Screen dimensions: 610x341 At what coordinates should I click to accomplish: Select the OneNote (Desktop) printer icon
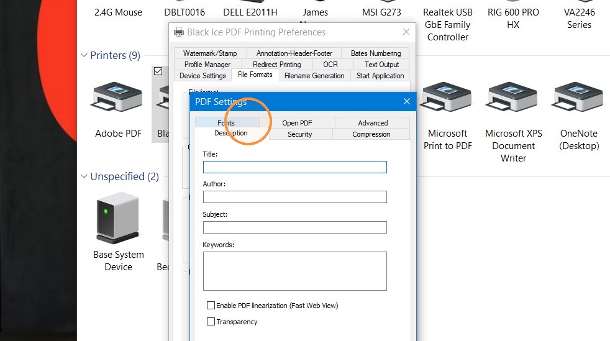tap(578, 97)
